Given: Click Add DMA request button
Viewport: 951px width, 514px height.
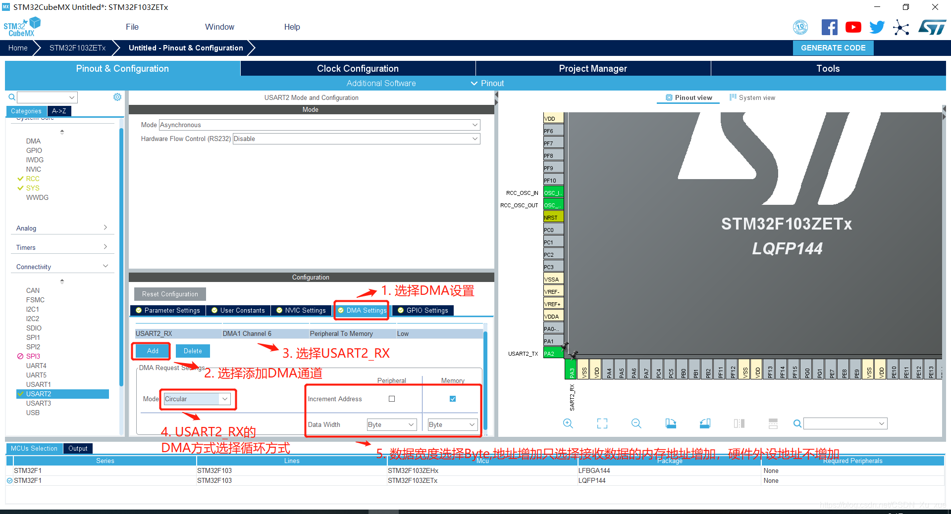Looking at the screenshot, I should pyautogui.click(x=153, y=351).
